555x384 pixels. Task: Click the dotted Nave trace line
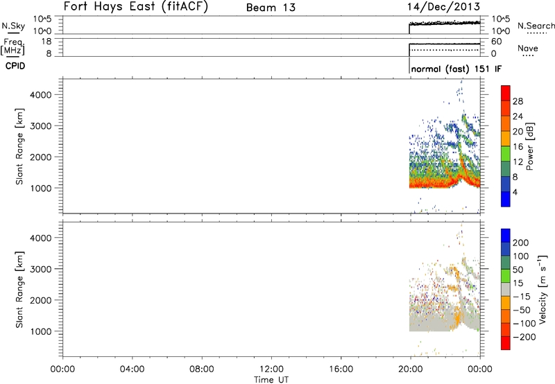pos(445,50)
